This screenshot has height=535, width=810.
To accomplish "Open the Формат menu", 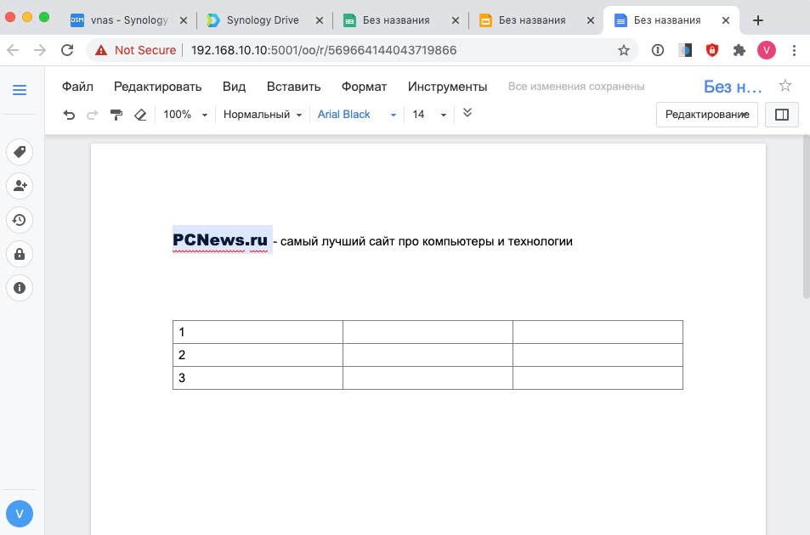I will tap(364, 87).
